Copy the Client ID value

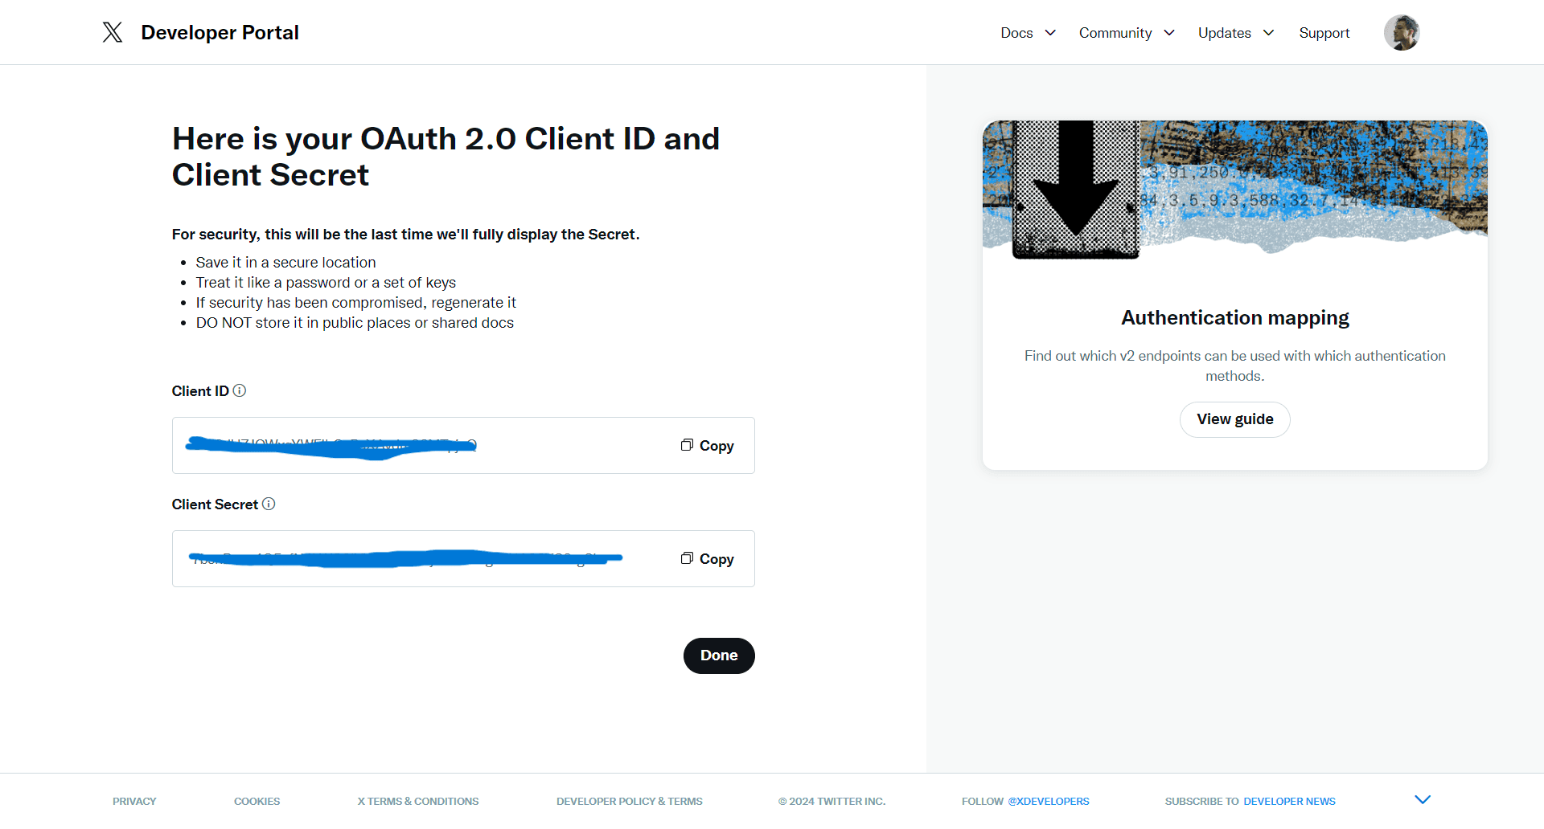coord(707,446)
